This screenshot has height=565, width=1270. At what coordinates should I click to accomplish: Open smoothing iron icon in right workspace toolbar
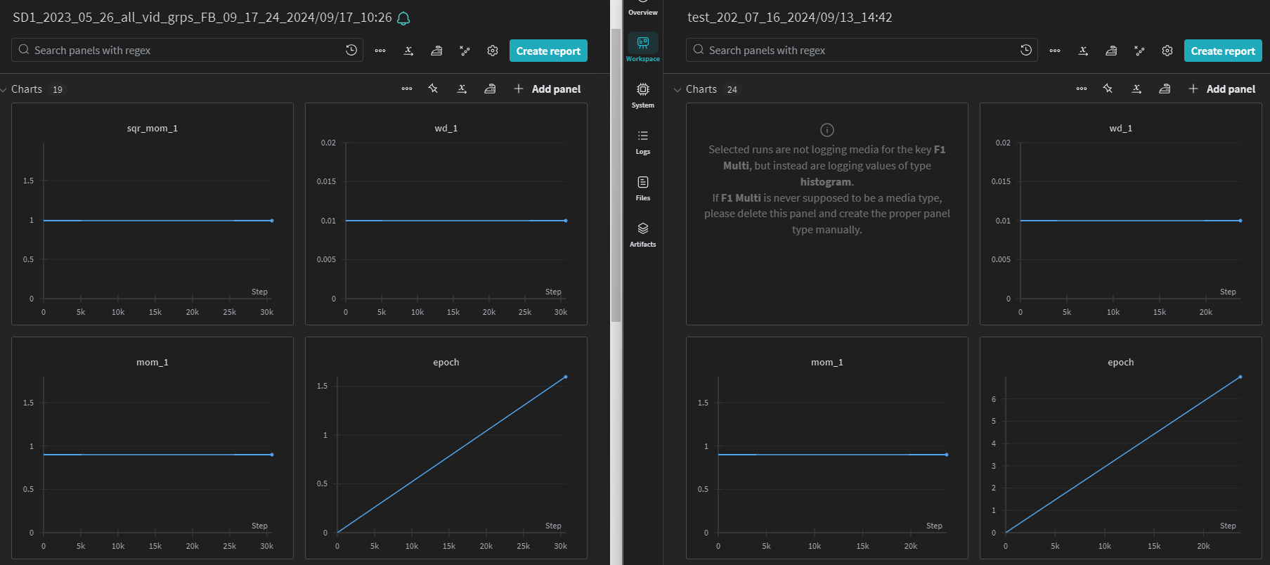coord(1111,51)
